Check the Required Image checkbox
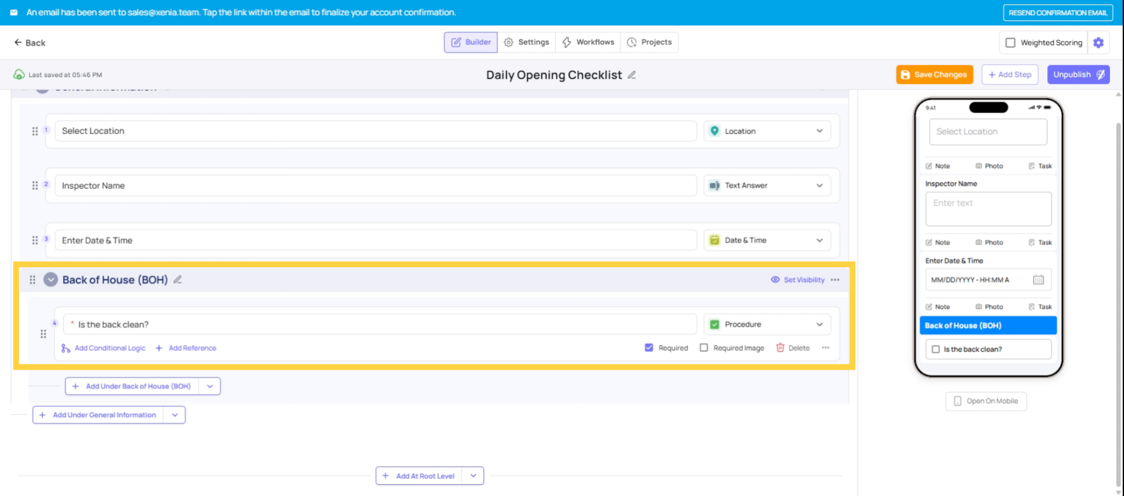Screen dimensions: 1124x496 pos(704,348)
